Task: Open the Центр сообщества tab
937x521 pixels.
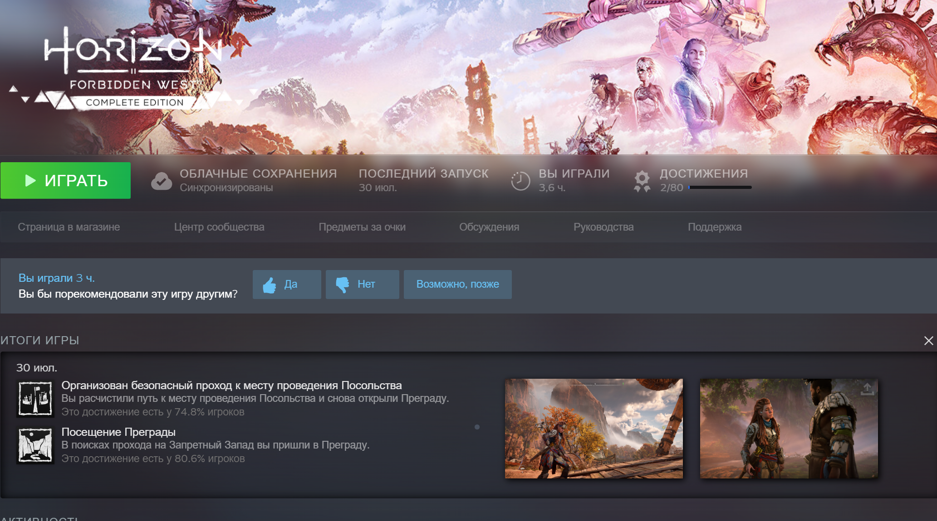Action: pyautogui.click(x=219, y=227)
